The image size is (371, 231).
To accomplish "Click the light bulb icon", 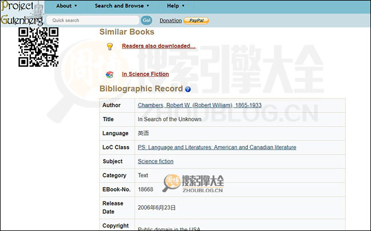I will coord(110,46).
